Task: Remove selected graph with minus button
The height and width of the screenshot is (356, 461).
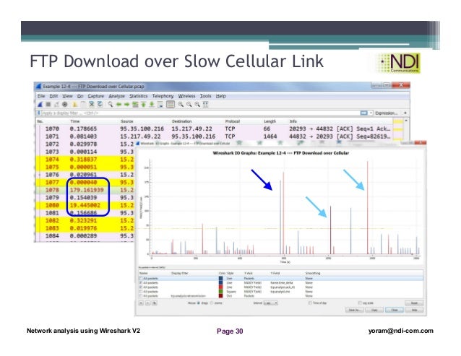Action: [x=148, y=303]
